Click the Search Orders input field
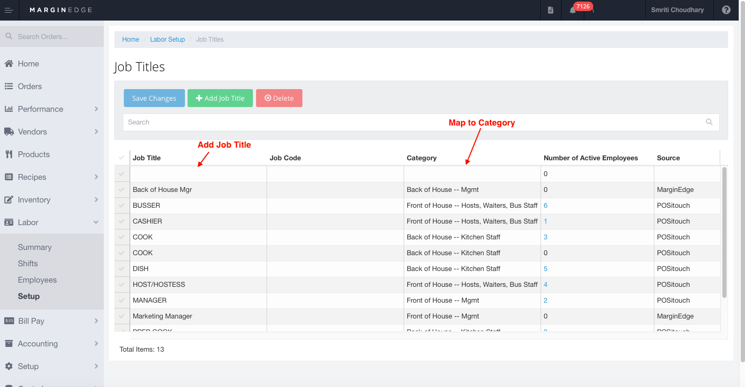745x387 pixels. (52, 36)
